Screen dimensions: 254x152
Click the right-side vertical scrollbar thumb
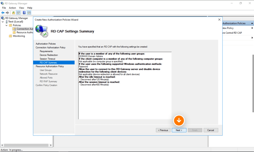[253, 83]
